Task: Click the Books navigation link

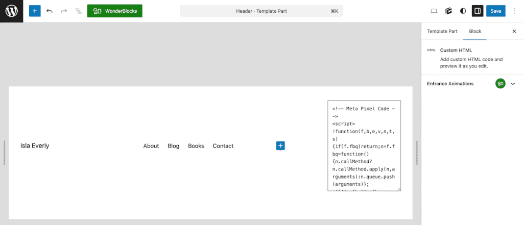Action: point(196,146)
